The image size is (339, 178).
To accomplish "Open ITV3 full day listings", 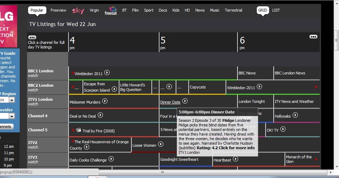I will 33,157.
